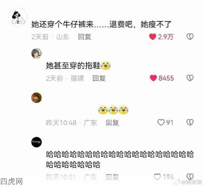
Task: Select the comment text 她还穿个牛仔裤来
Action: (x=63, y=24)
